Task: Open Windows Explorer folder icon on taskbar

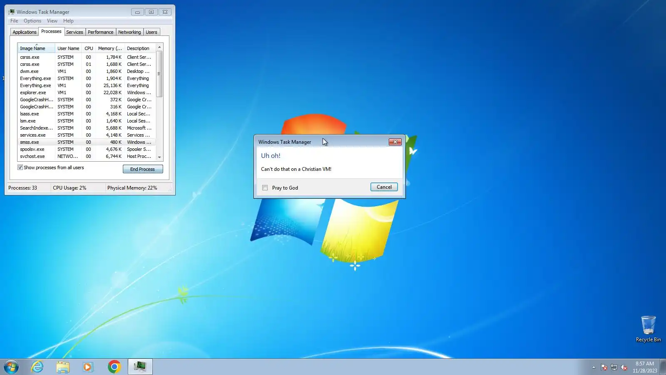Action: pyautogui.click(x=63, y=367)
